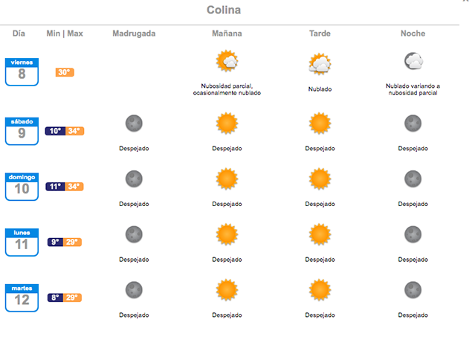Click 'Nubosidad parcial, ocasionalmente nublado' text
This screenshot has height=357, width=475.
coord(227,89)
